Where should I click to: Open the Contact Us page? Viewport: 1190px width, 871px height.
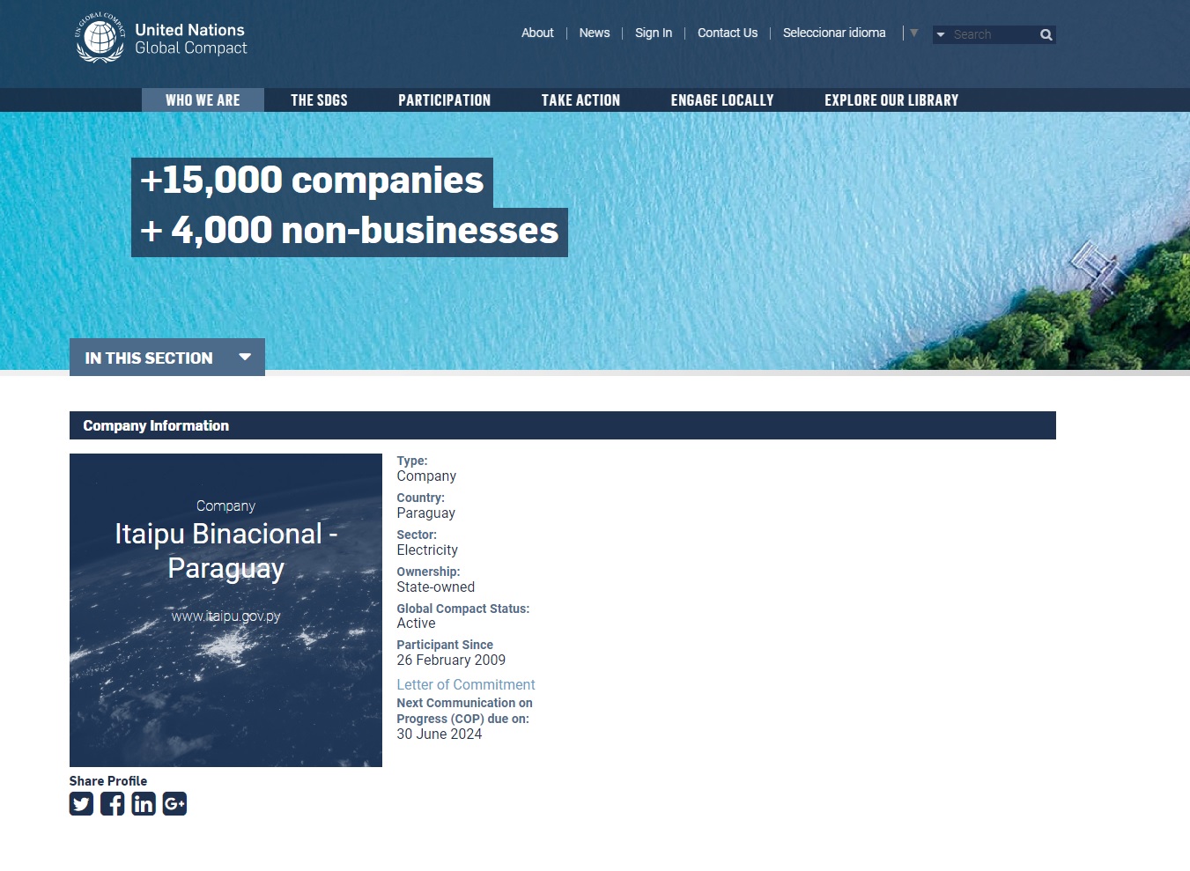click(x=728, y=33)
